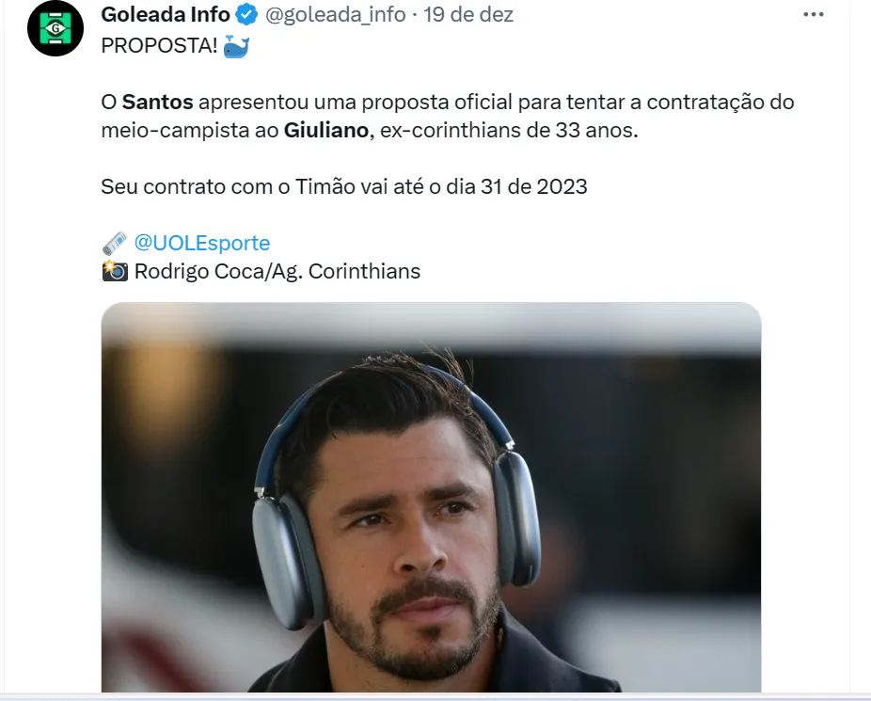The width and height of the screenshot is (871, 701).
Task: Open the Goleada Info profile avatar
Action: click(55, 28)
